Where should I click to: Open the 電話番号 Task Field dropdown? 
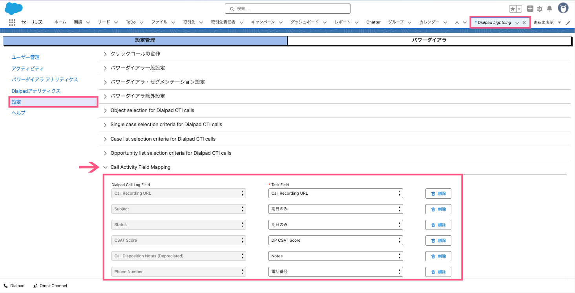click(336, 272)
